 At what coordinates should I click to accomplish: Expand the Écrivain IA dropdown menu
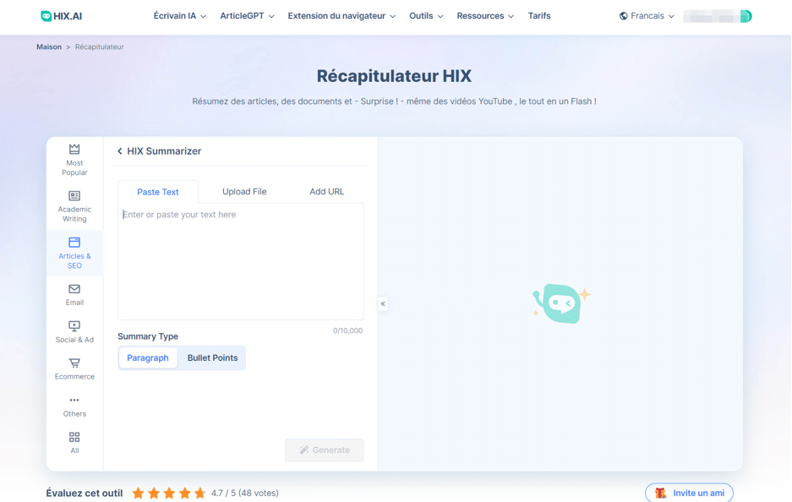179,16
